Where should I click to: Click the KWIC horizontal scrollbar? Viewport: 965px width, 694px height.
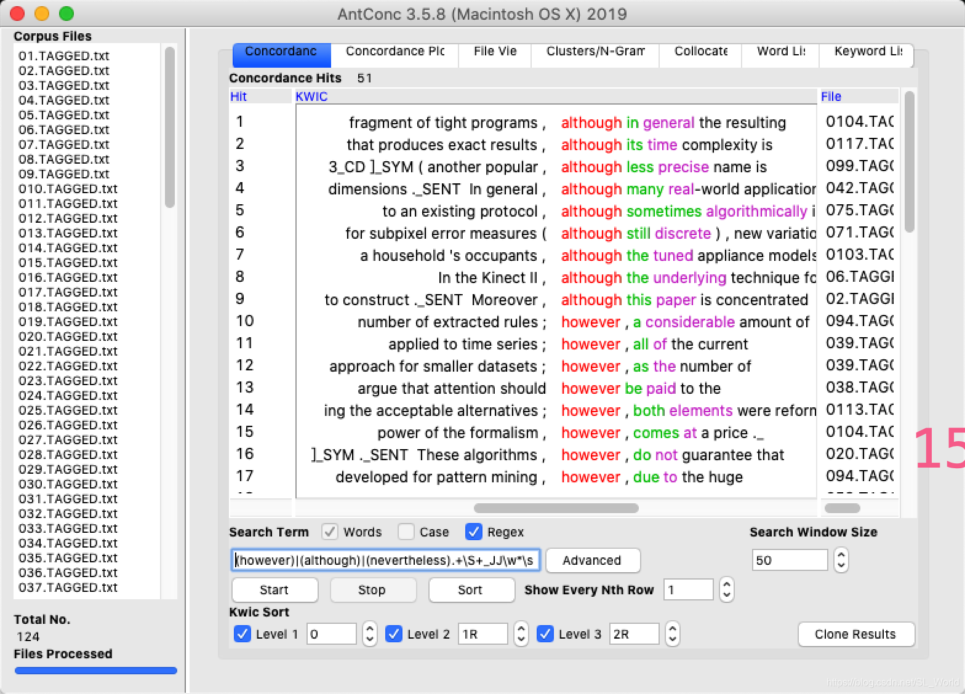click(x=556, y=508)
